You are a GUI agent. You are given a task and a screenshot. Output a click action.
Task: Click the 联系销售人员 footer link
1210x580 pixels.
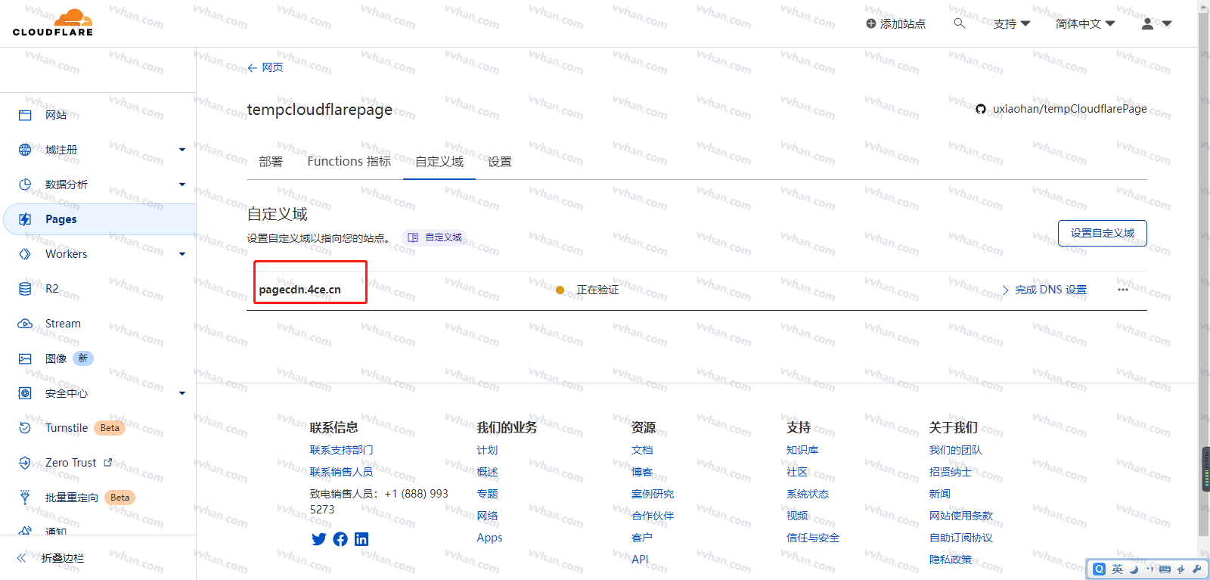point(341,472)
